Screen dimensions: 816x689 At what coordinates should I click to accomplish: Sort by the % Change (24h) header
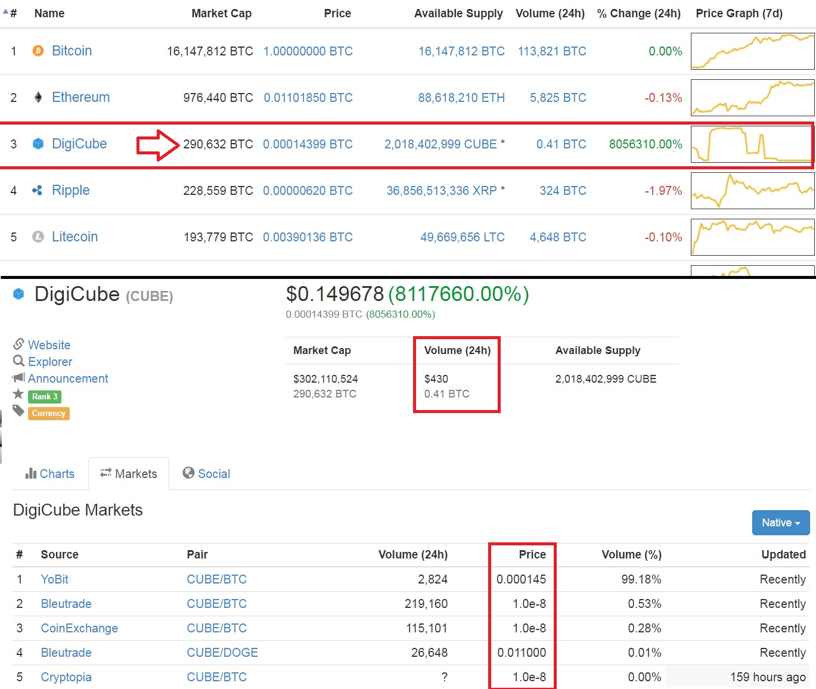click(x=639, y=13)
